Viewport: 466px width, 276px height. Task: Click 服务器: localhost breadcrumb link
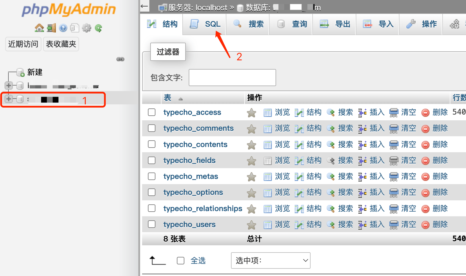pyautogui.click(x=198, y=8)
